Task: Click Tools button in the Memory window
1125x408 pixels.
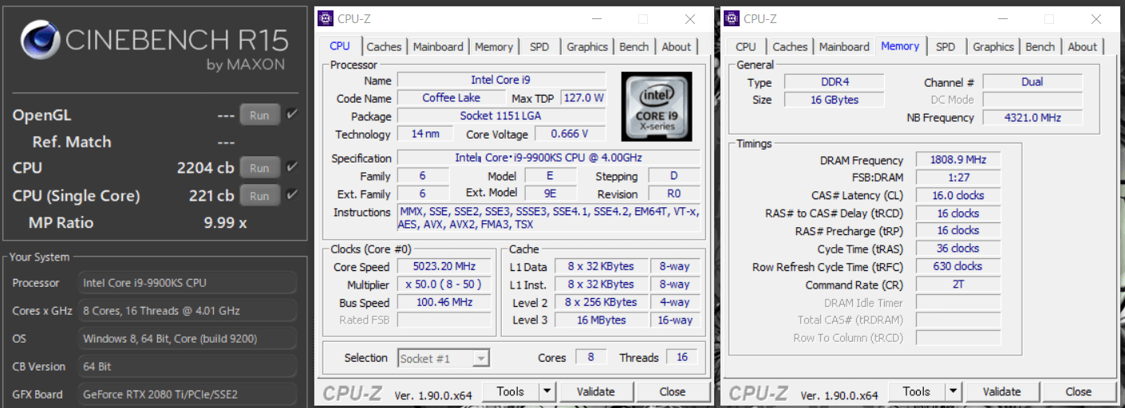Action: pyautogui.click(x=916, y=391)
